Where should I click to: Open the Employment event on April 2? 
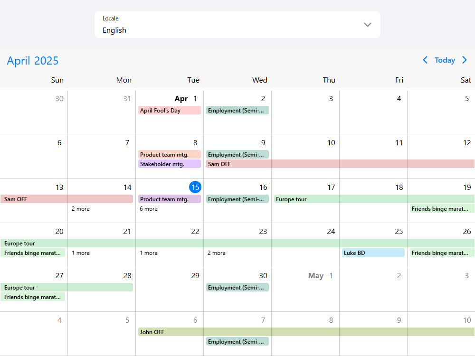pos(237,110)
